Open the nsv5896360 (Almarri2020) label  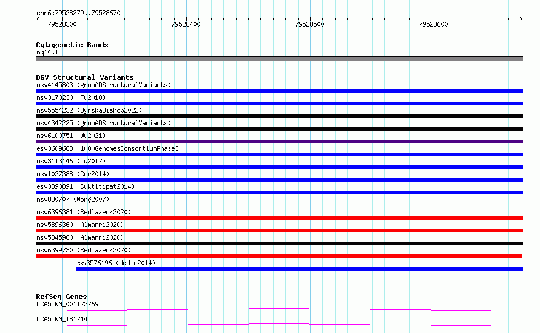pyautogui.click(x=80, y=225)
